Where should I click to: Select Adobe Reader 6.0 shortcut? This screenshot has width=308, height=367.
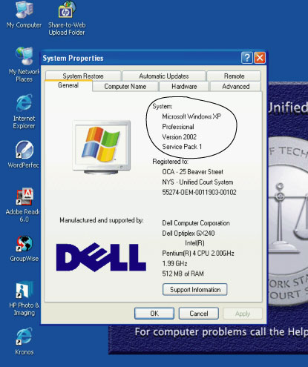[x=24, y=205]
